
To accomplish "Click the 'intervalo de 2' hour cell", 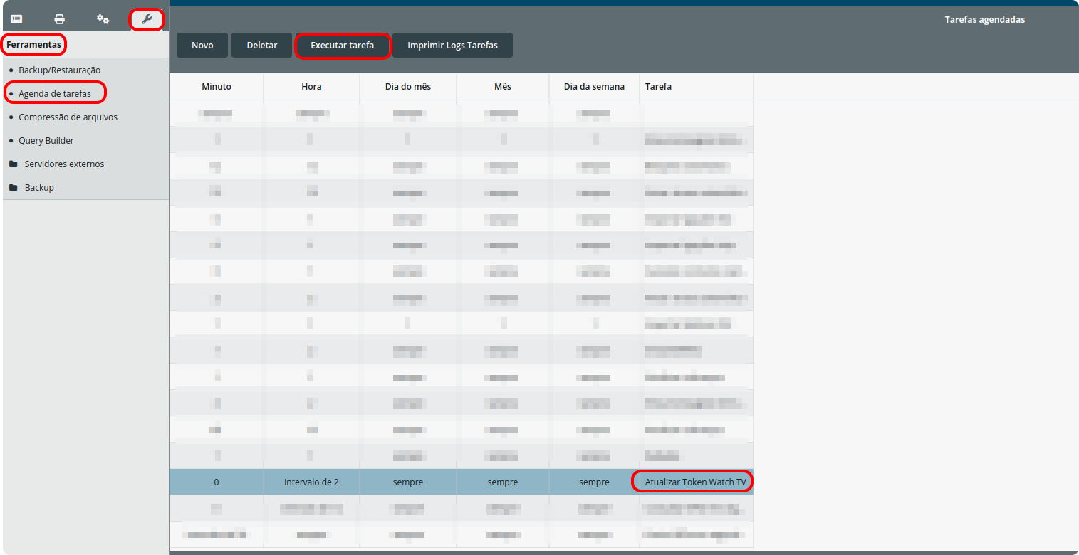I will 311,482.
